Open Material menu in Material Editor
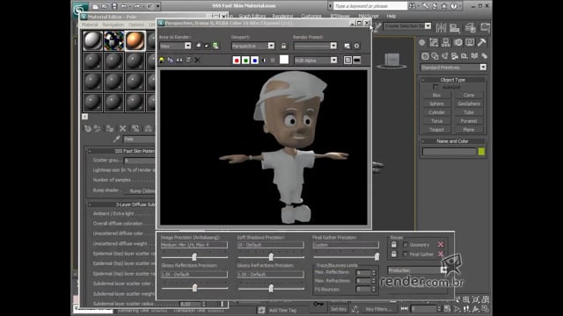Screen dimensions: 563x316 tap(90, 25)
